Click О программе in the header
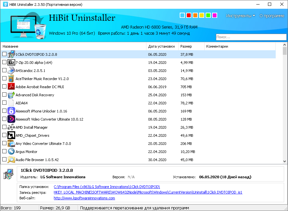 pos(272,16)
